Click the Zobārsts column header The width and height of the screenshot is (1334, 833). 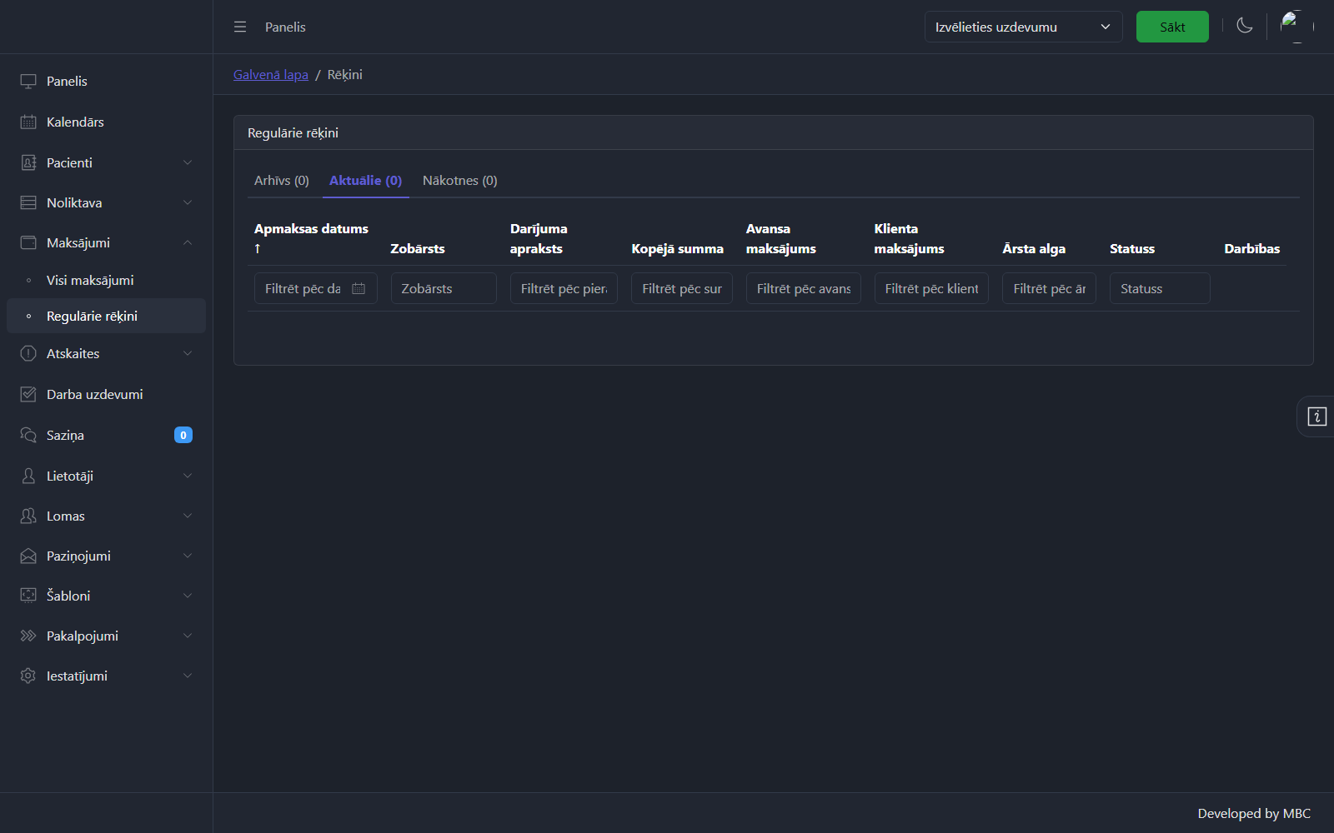click(418, 248)
